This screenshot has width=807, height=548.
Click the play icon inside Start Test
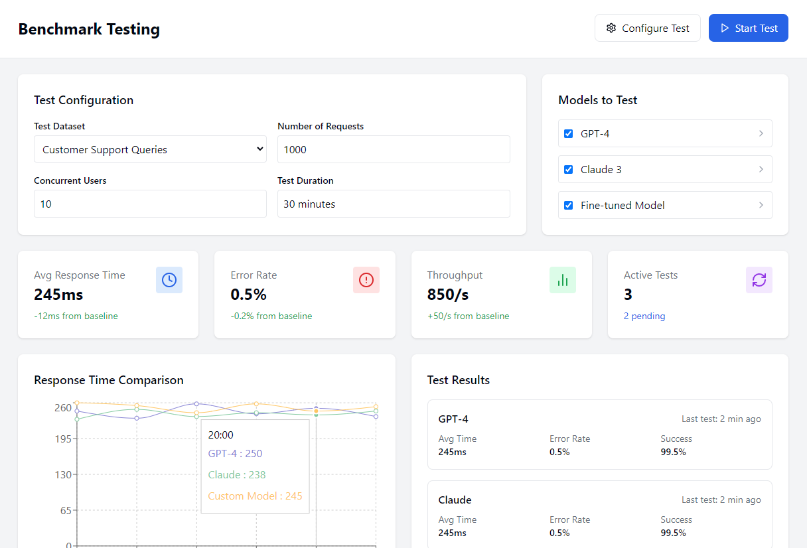727,28
